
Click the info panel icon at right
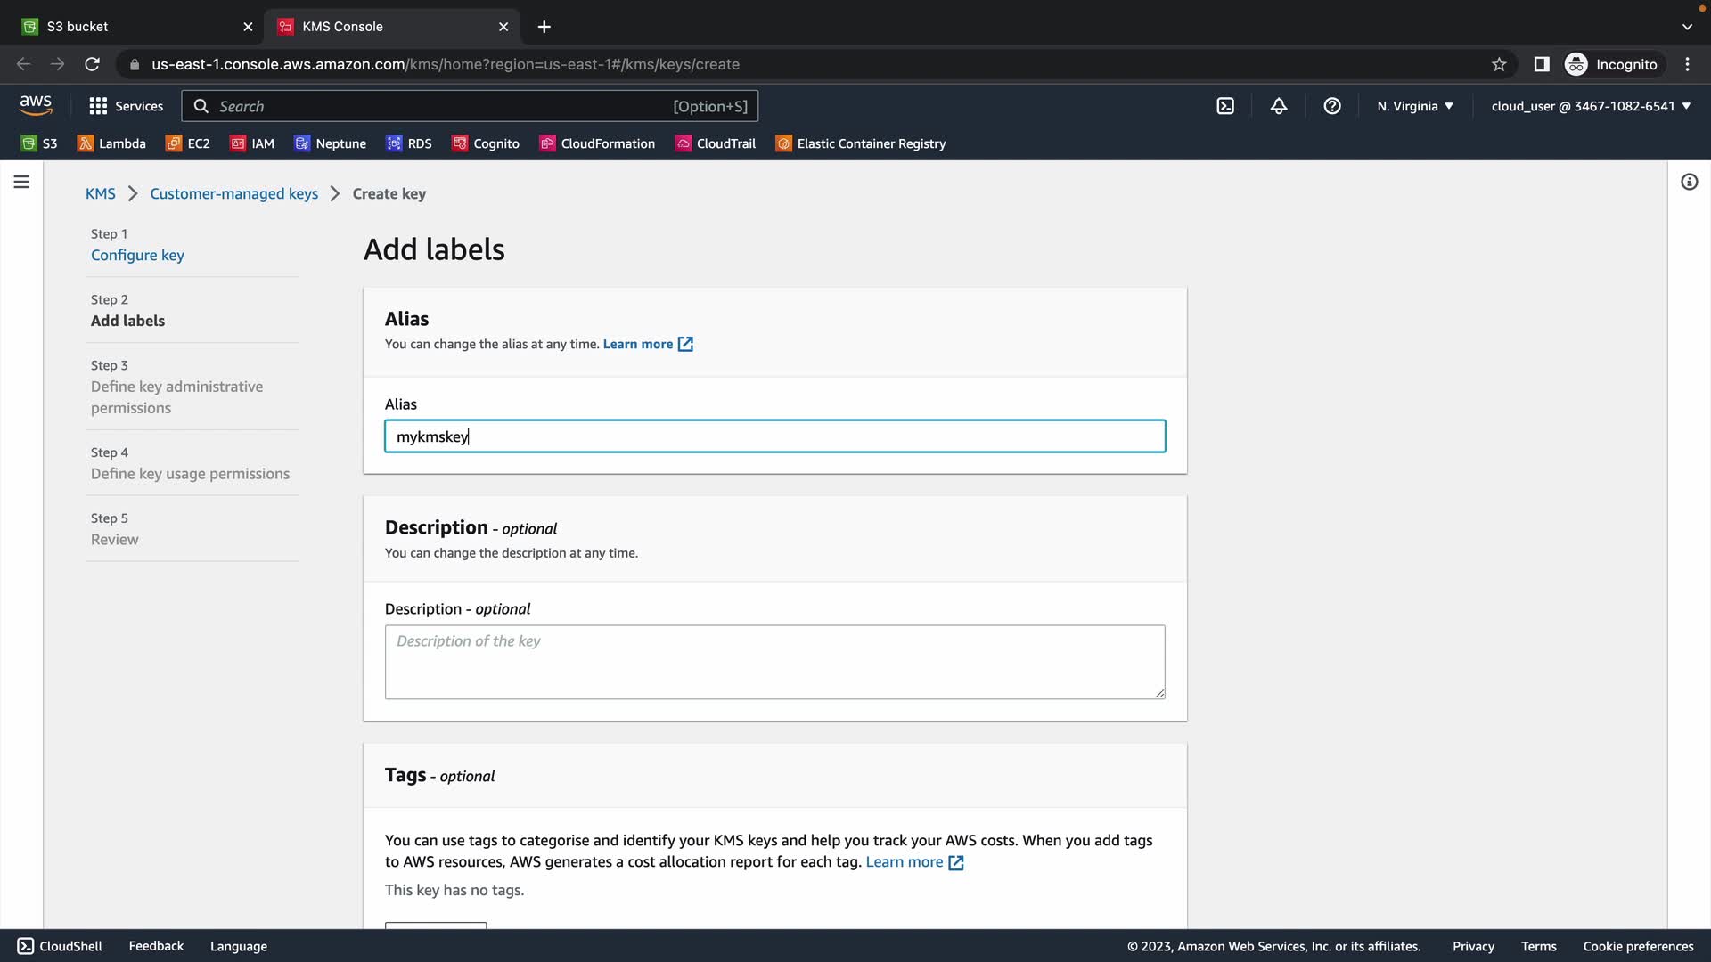[x=1689, y=183]
